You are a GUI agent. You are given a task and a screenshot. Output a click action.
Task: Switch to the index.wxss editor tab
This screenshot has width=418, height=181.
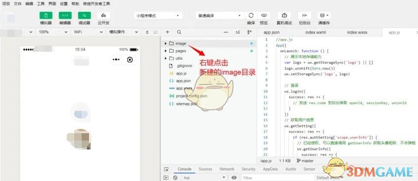coord(357,33)
